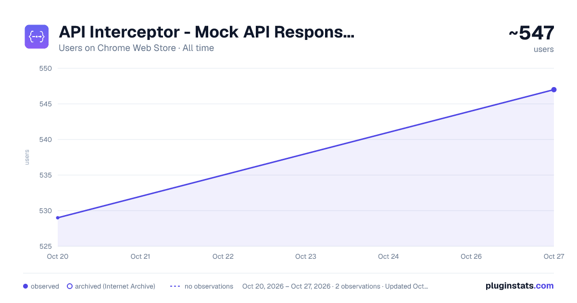Click the Oct 27 x-axis label
The width and height of the screenshot is (577, 303).
click(x=553, y=256)
